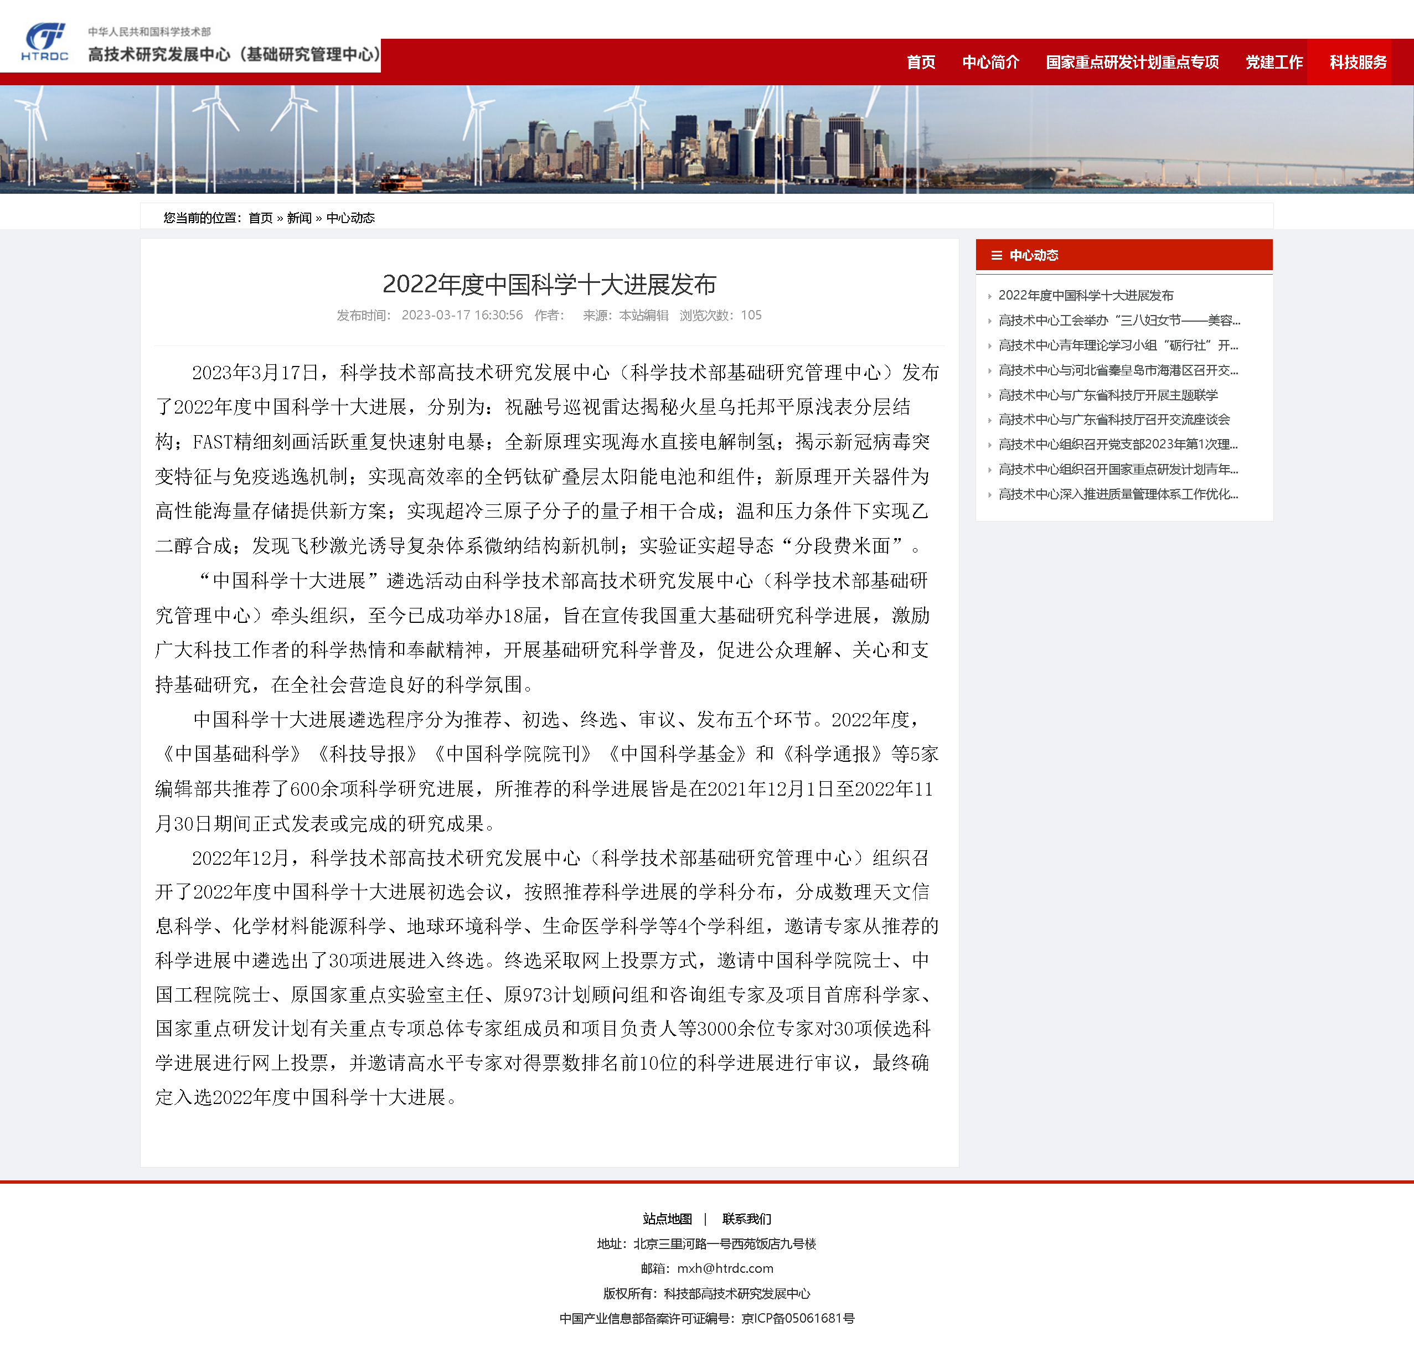Open sidebar article about 质量管理体系工作优化
The height and width of the screenshot is (1352, 1414).
click(1118, 494)
